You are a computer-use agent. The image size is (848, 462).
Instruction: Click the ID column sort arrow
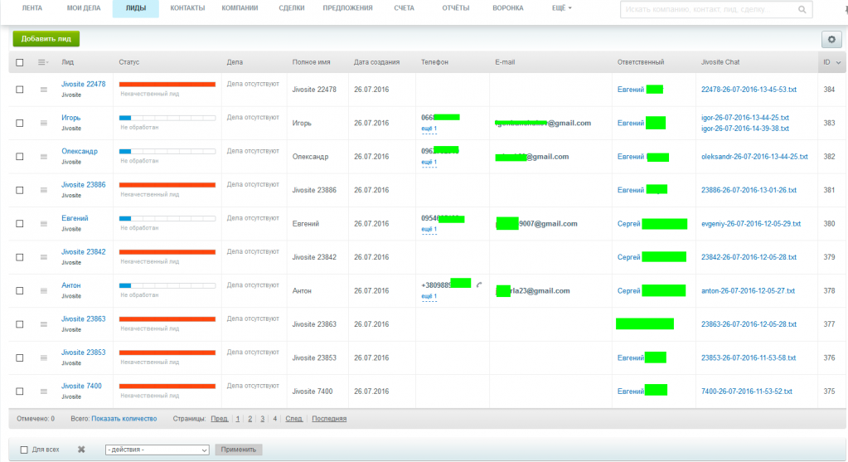pos(839,62)
